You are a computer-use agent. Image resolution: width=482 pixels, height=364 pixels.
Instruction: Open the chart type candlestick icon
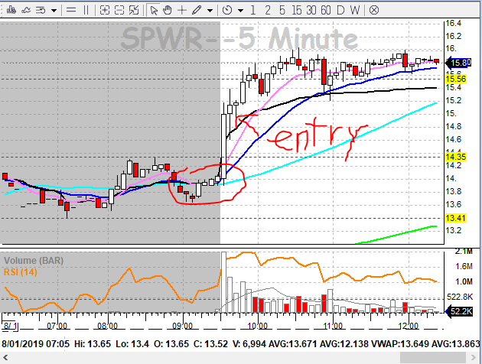pos(8,11)
